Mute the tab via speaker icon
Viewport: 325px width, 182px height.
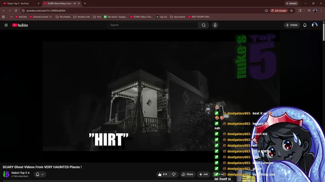click(75, 4)
